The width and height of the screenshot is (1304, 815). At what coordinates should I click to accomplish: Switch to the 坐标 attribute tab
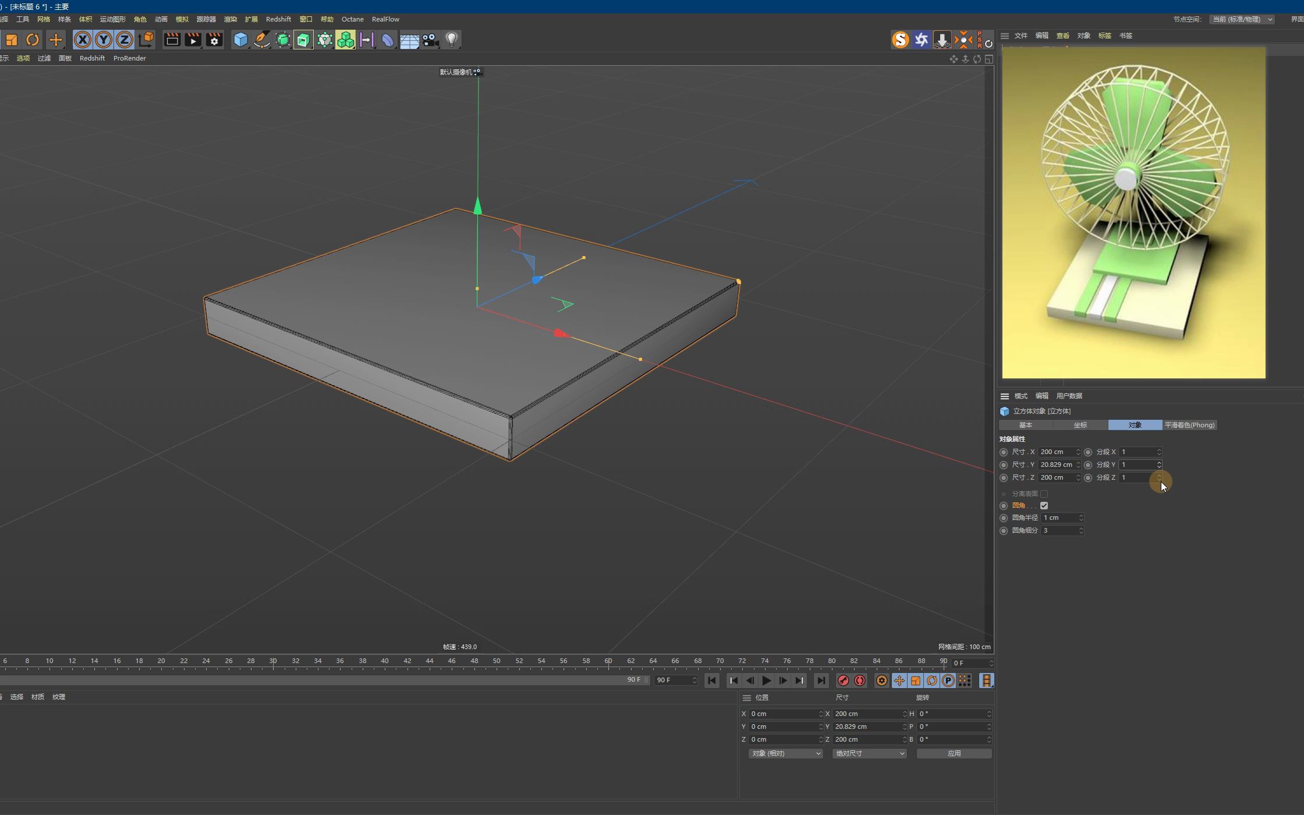coord(1080,425)
